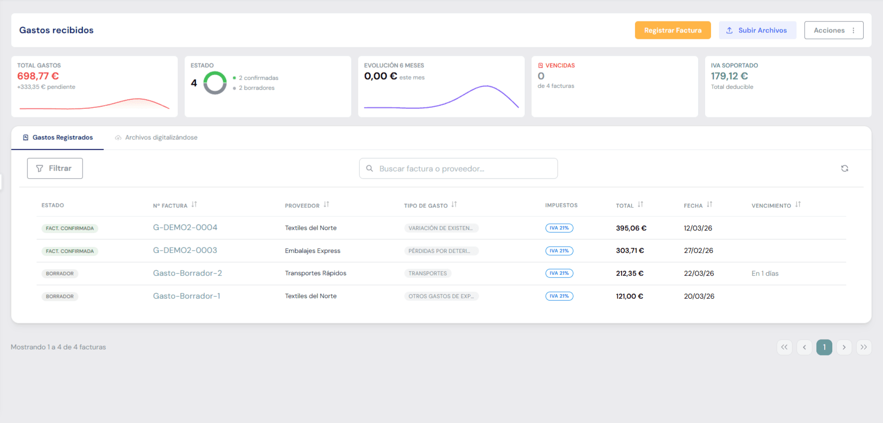The width and height of the screenshot is (883, 423).
Task: Sort by Proveedor column icon
Action: pos(326,205)
